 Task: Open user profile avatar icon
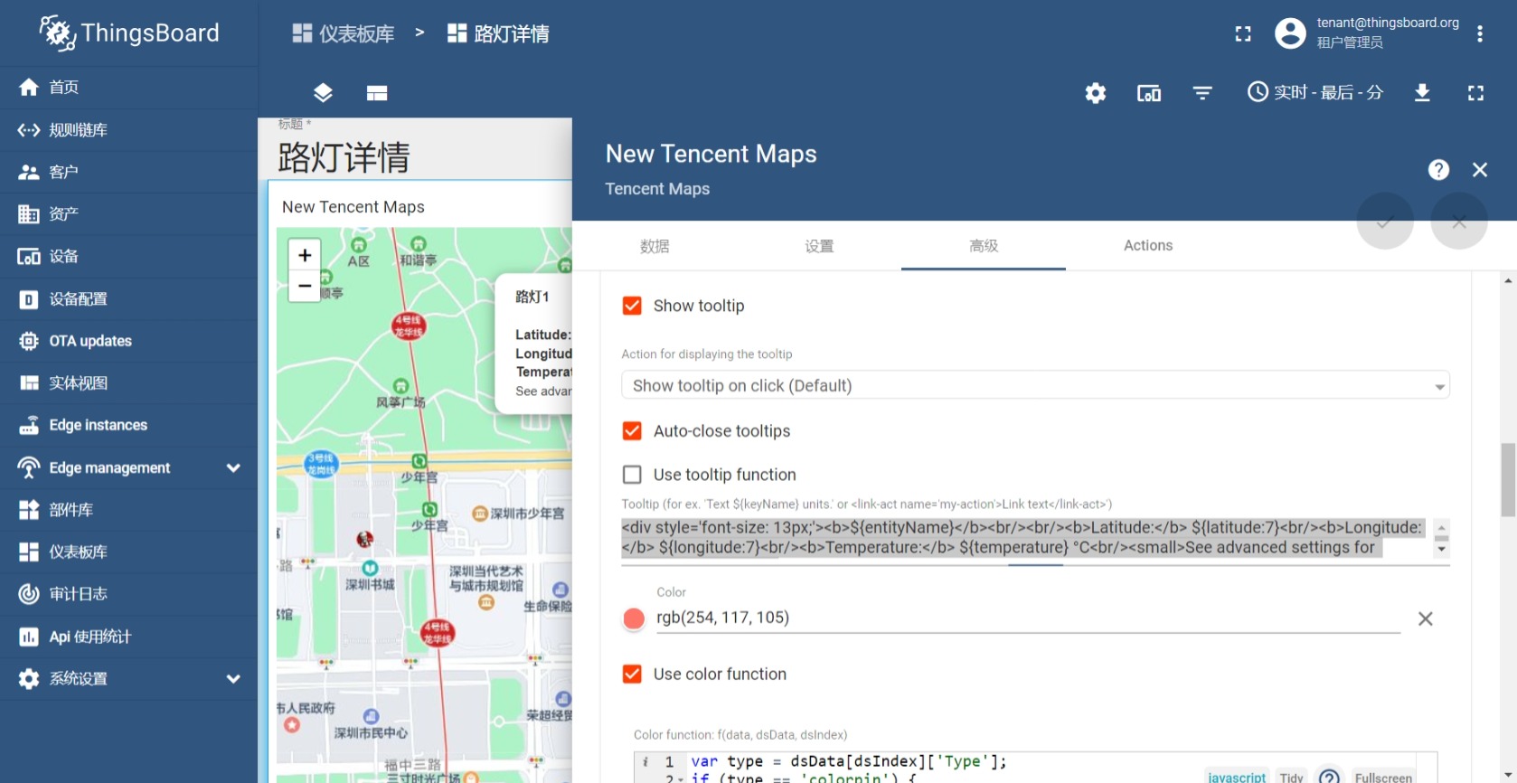coord(1290,33)
